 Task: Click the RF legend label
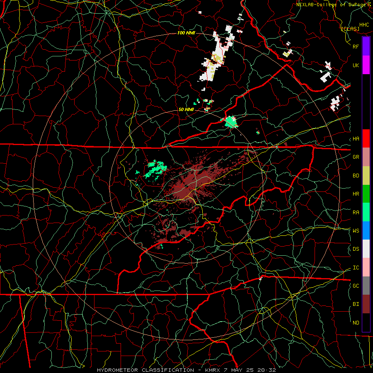coord(356,46)
